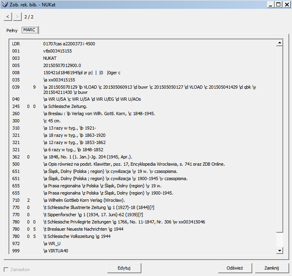Click the 710 Wilhelm Gottlieb Korn Verlag line

pos(84,201)
